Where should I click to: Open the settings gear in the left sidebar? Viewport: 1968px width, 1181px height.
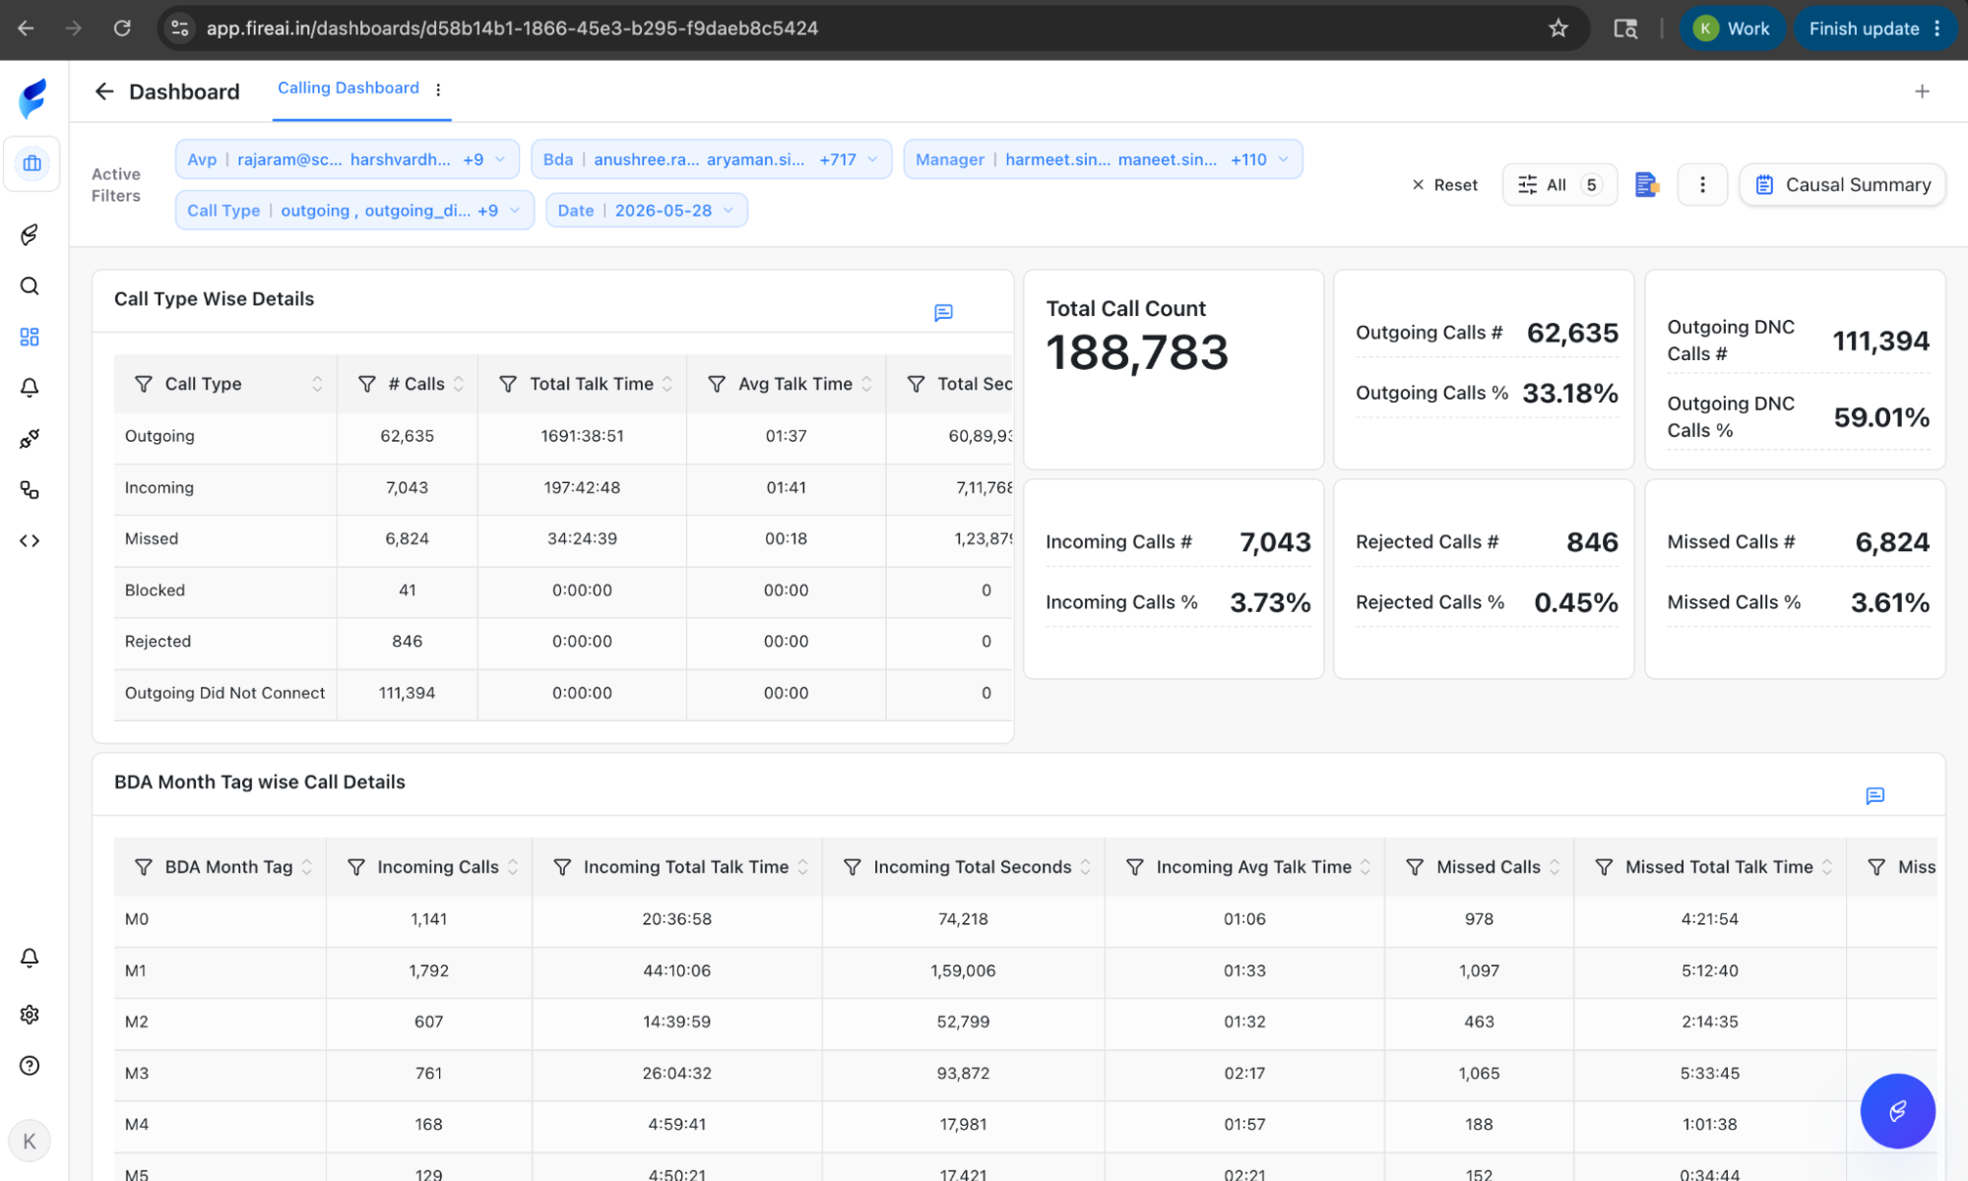click(x=30, y=1015)
